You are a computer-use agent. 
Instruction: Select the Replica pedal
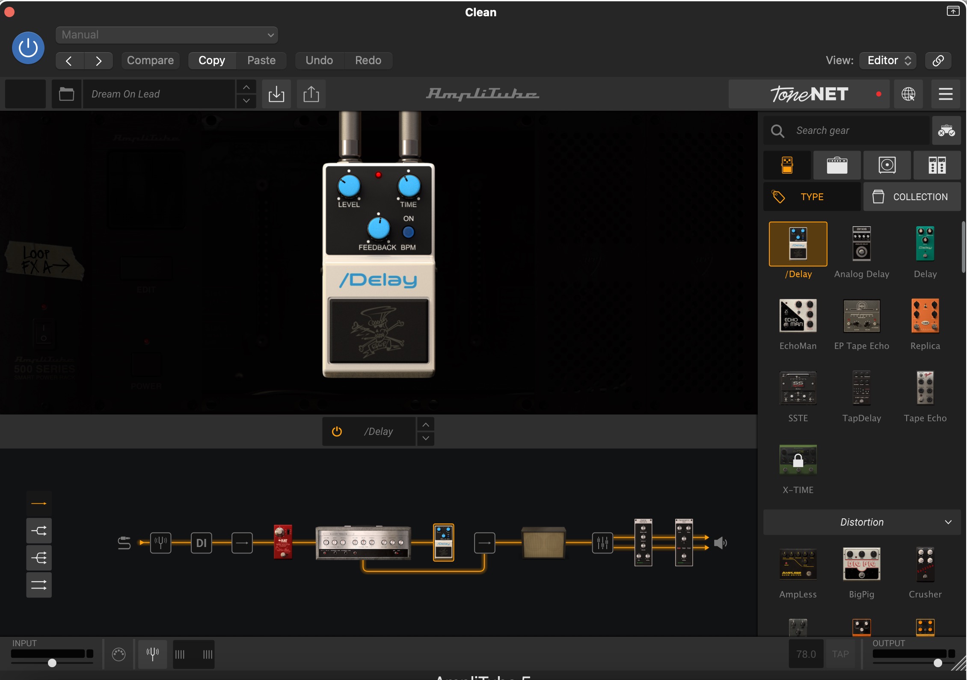(925, 316)
